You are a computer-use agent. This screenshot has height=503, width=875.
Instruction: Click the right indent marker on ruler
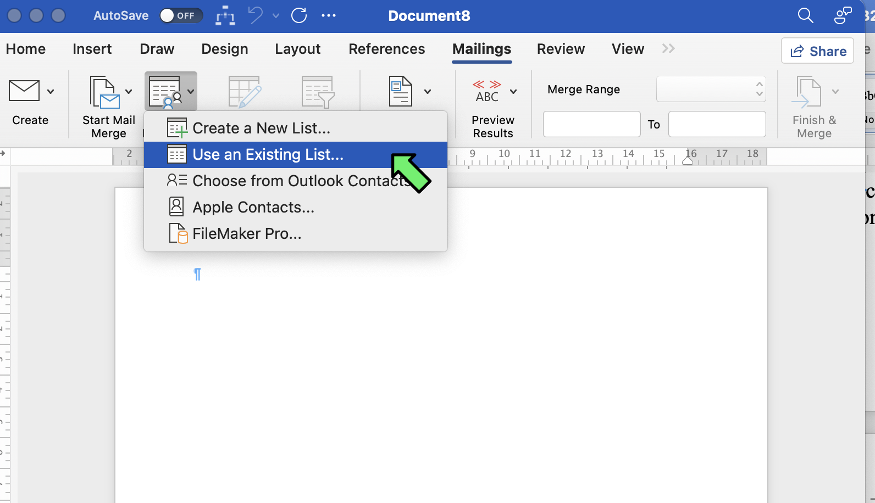tap(688, 160)
